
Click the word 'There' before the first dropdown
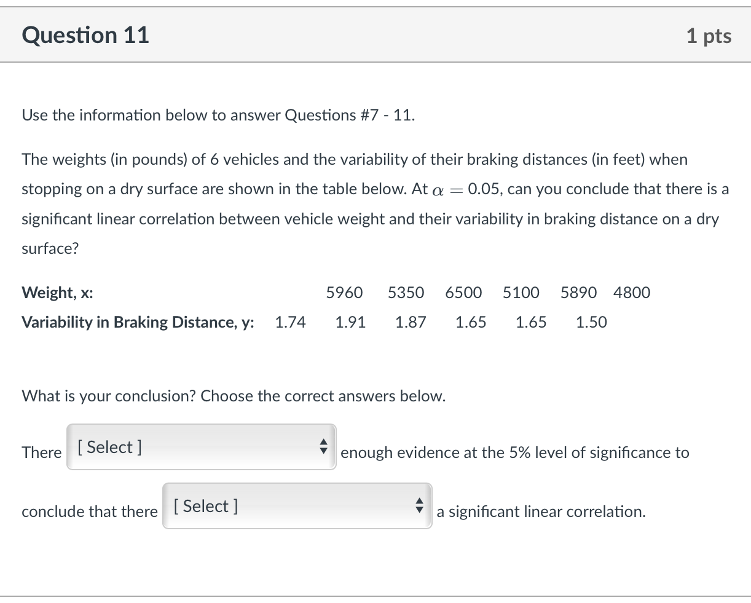point(41,452)
